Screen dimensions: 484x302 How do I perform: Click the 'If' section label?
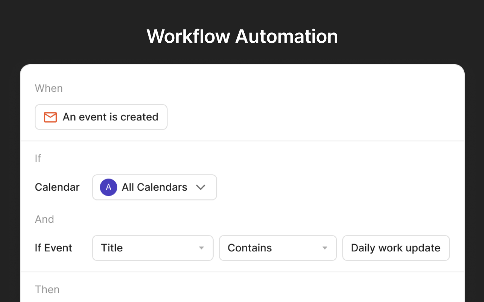(38, 159)
